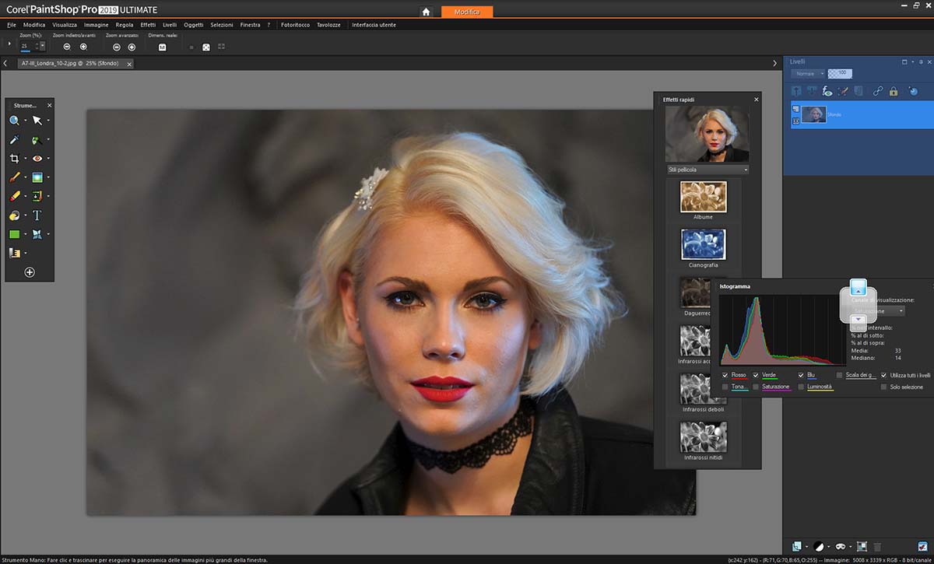Viewport: 934px width, 564px height.
Task: Click the add tools plus button
Action: [30, 272]
